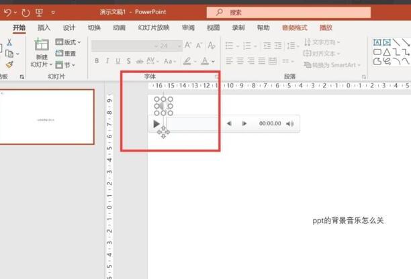Open the Customize Quick Access Toolbar arrow
The width and height of the screenshot is (411, 279).
point(53,12)
